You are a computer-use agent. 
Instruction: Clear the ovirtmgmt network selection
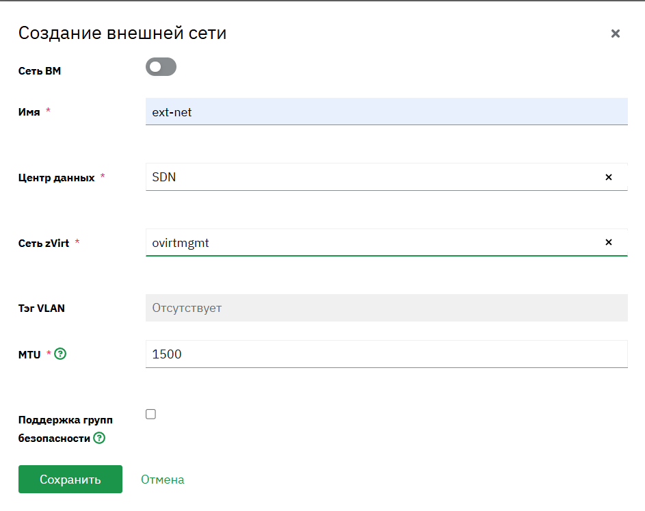(x=608, y=242)
